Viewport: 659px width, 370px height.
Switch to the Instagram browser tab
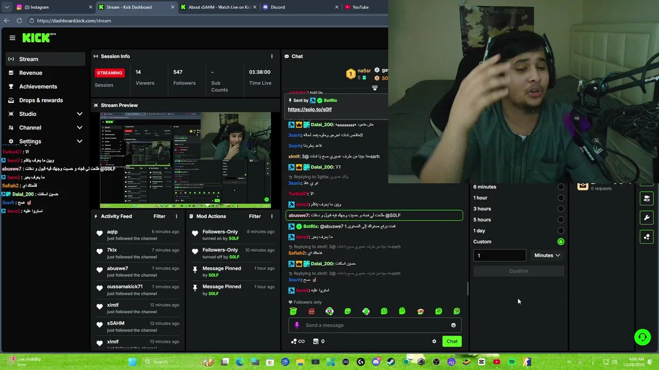(x=54, y=7)
